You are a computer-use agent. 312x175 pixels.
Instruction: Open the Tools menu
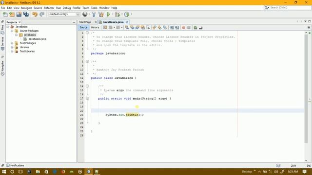[94, 8]
